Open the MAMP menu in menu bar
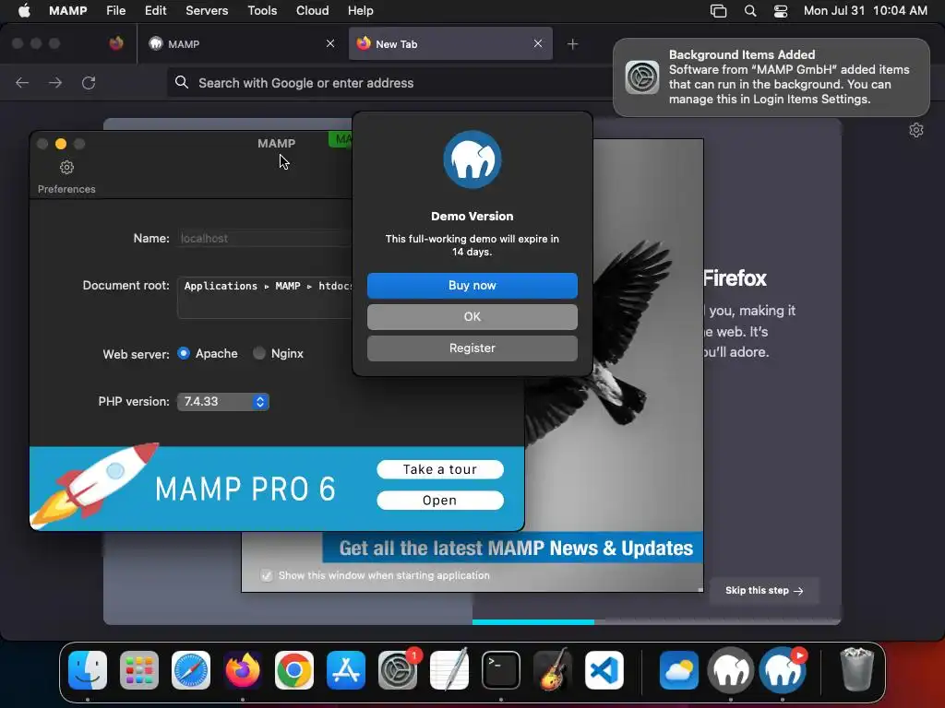This screenshot has width=945, height=708. 68,11
